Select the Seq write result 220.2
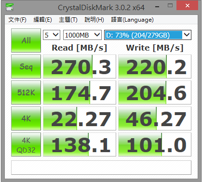 coord(155,66)
